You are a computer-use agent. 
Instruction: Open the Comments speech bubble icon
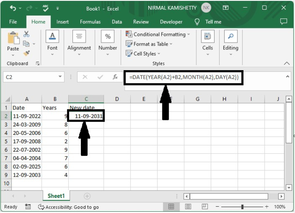click(284, 22)
